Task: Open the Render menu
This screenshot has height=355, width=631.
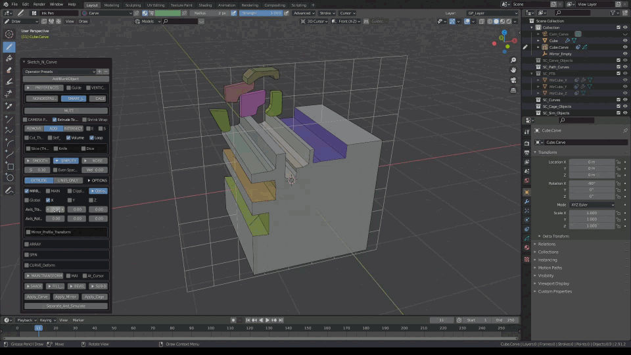Action: coord(39,5)
